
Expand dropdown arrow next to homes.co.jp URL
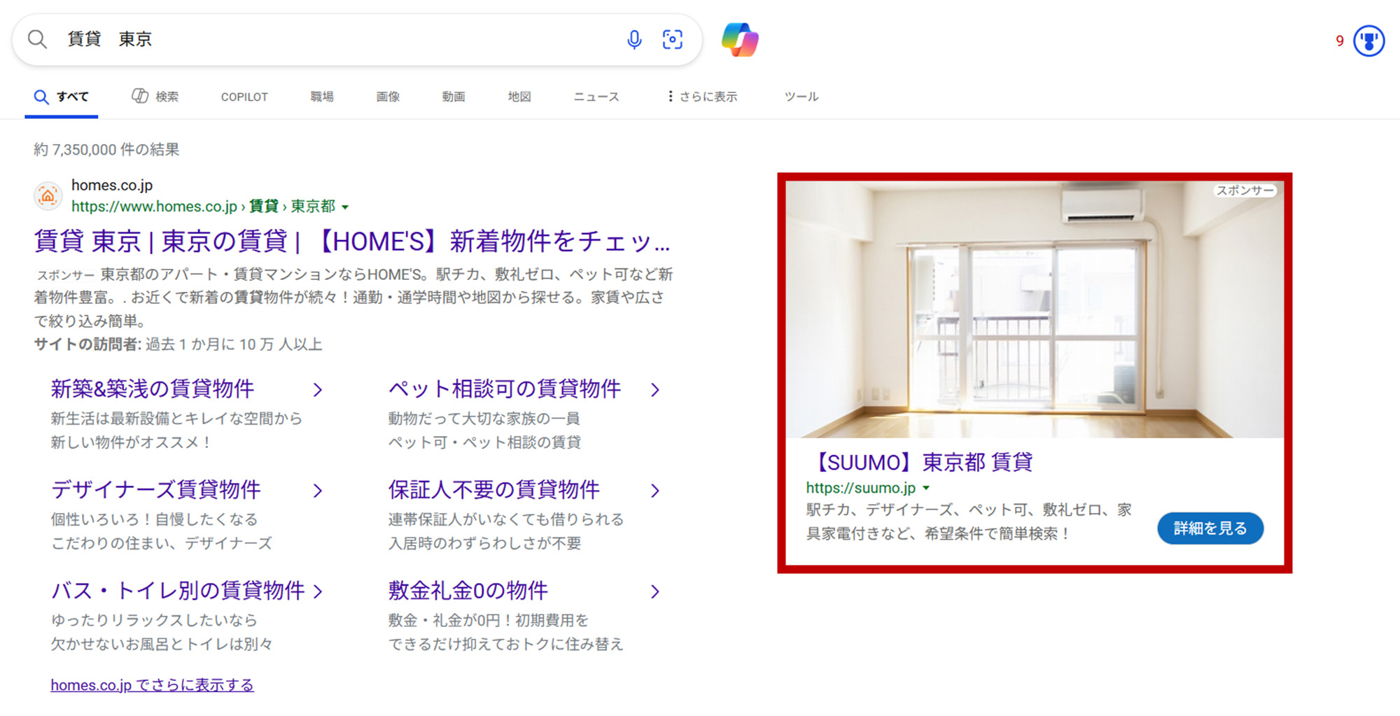click(345, 207)
